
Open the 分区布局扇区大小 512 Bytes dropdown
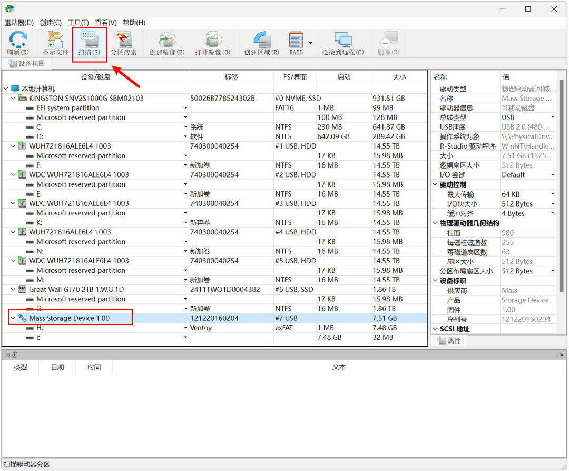point(553,271)
